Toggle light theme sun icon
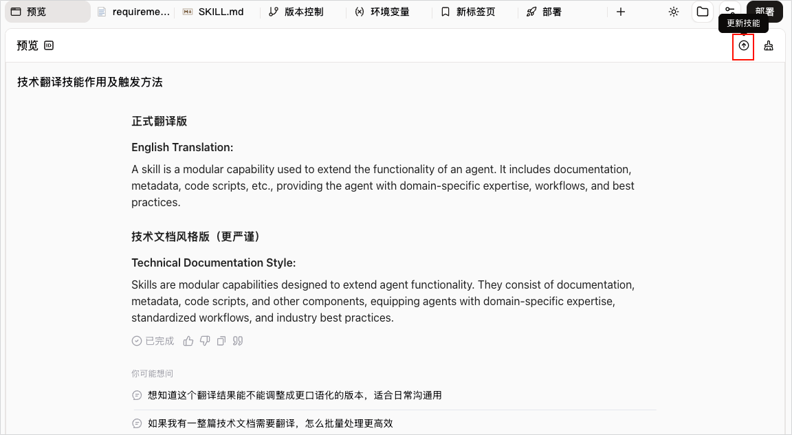 (x=674, y=12)
